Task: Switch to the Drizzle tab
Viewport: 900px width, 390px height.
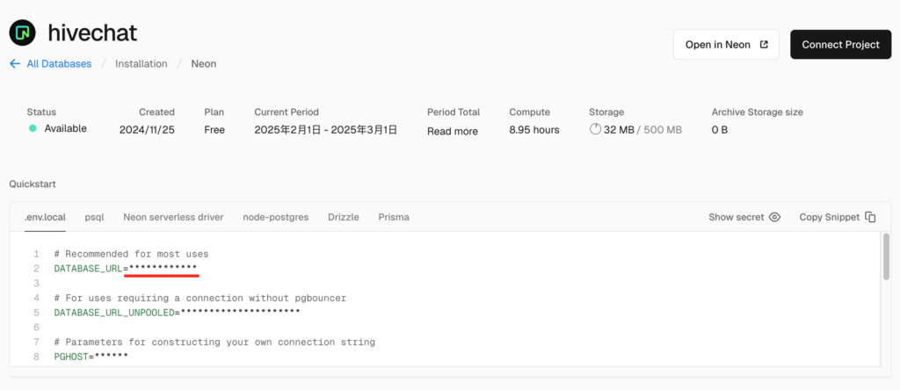Action: pos(344,217)
